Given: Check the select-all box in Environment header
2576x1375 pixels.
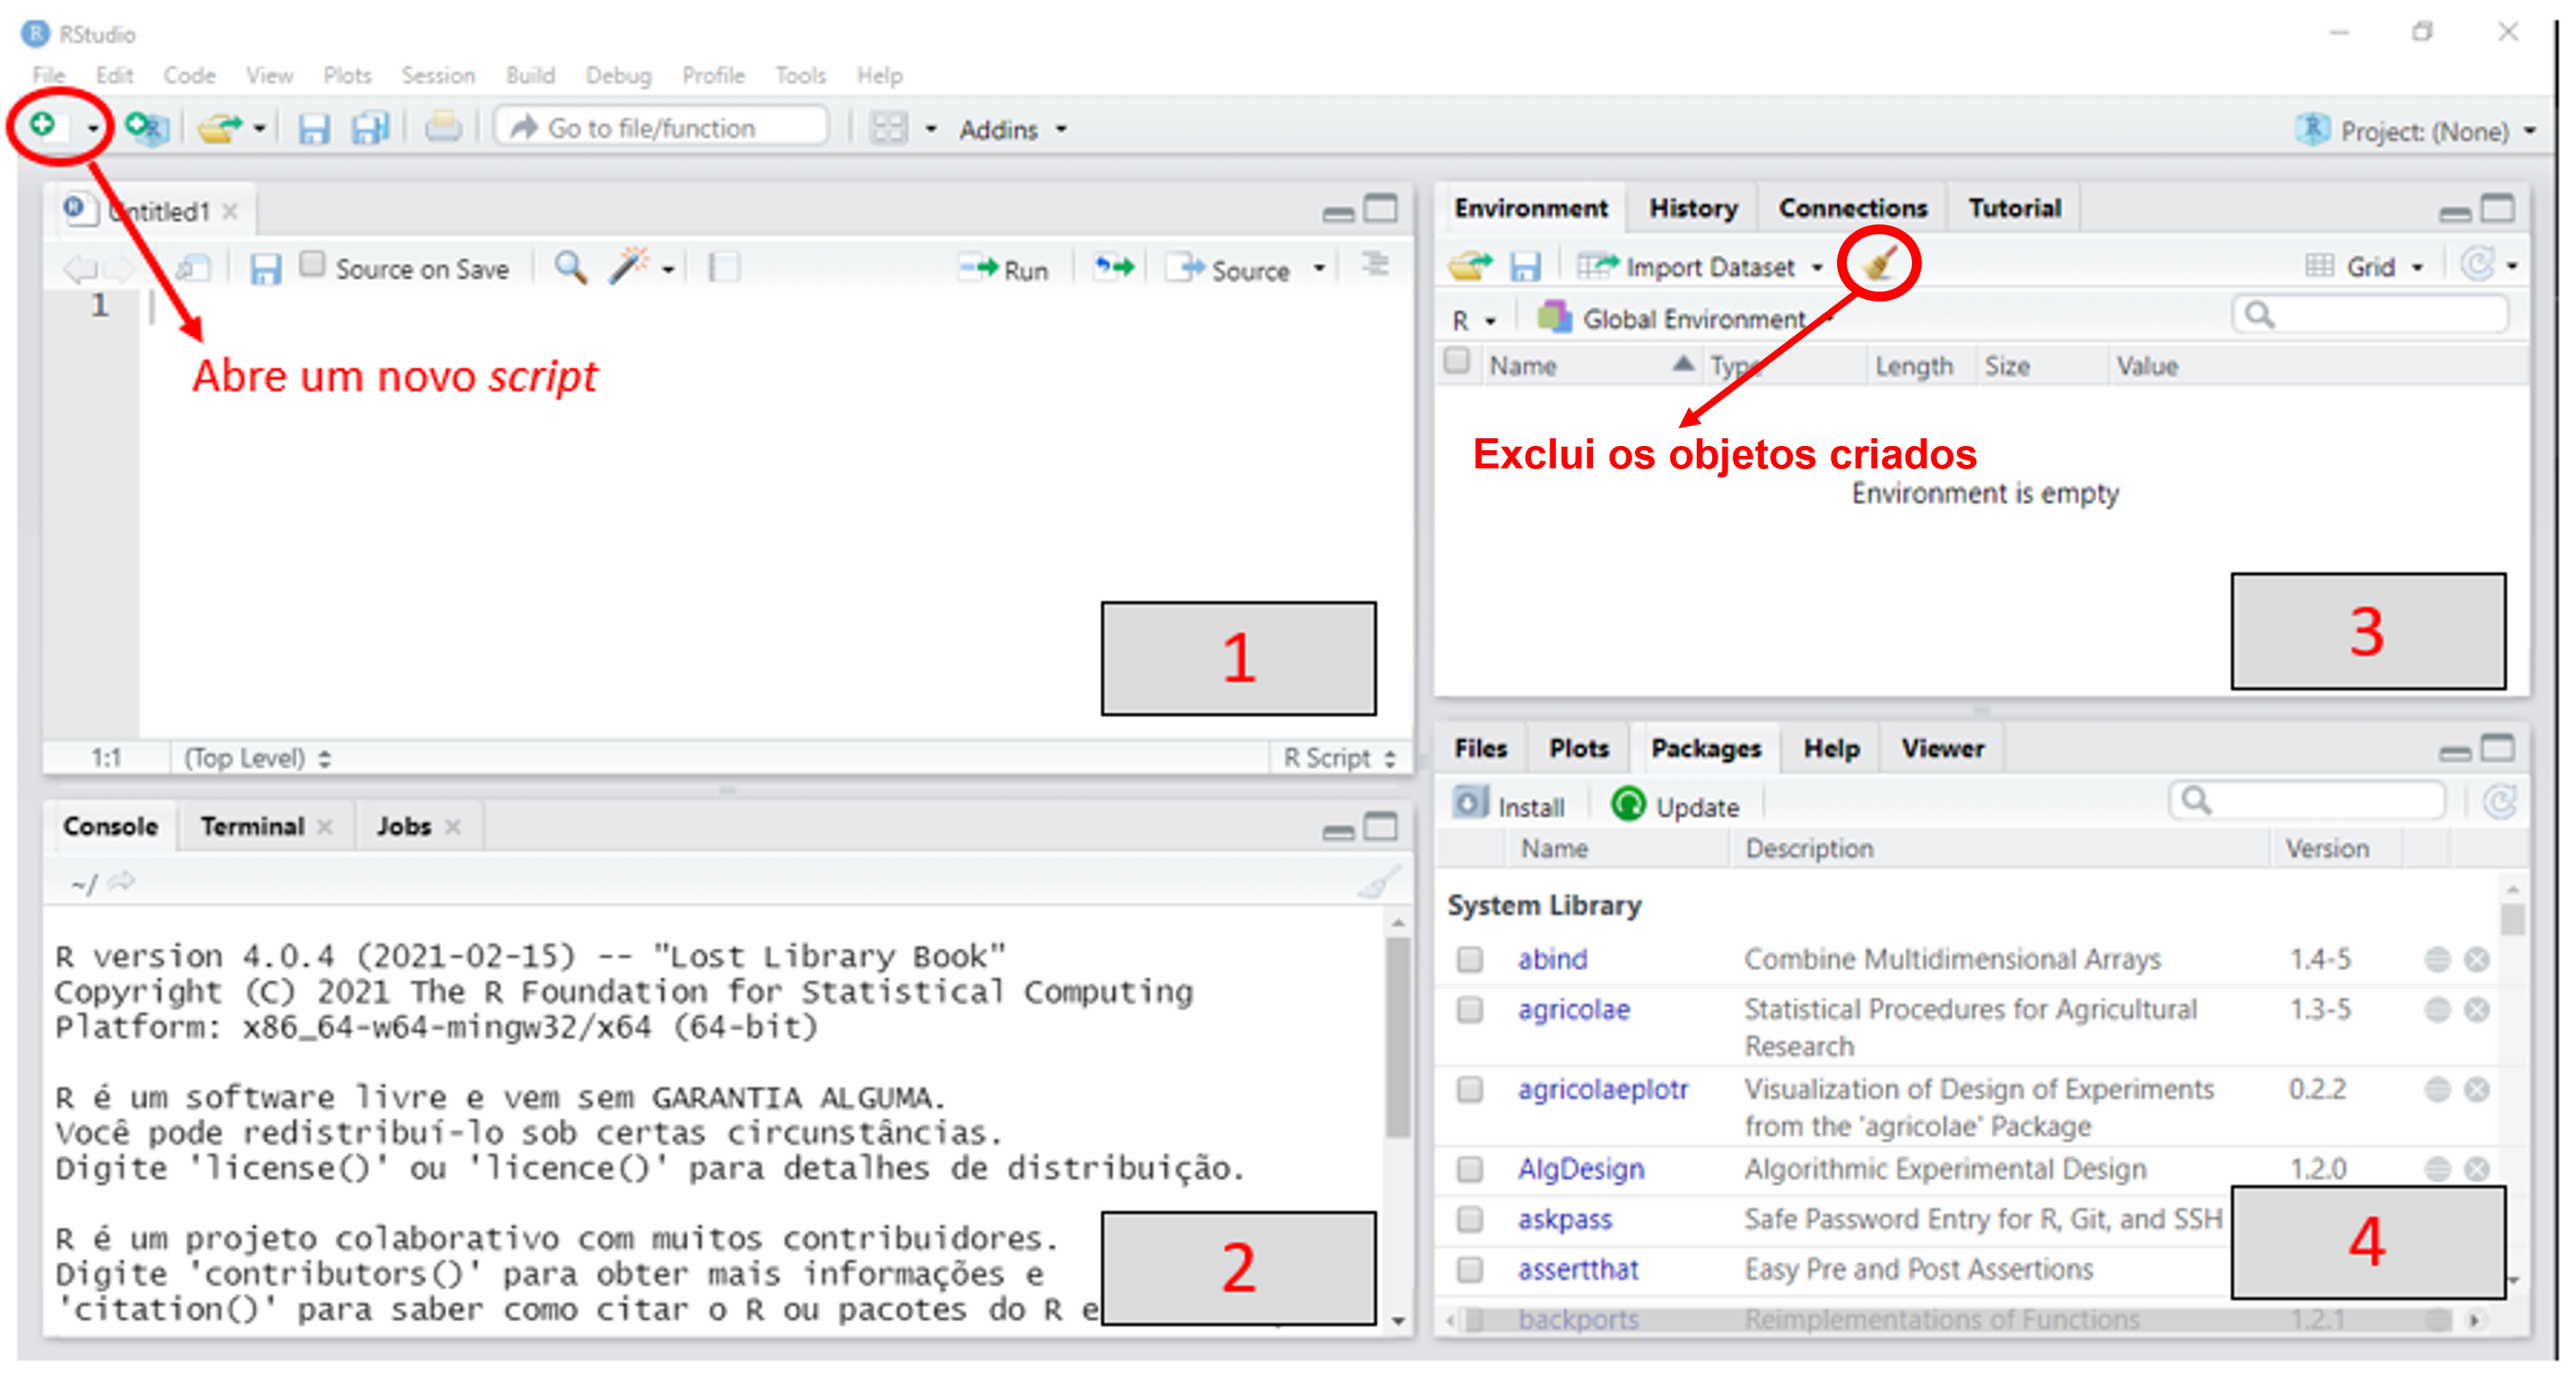Looking at the screenshot, I should pyautogui.click(x=1457, y=361).
